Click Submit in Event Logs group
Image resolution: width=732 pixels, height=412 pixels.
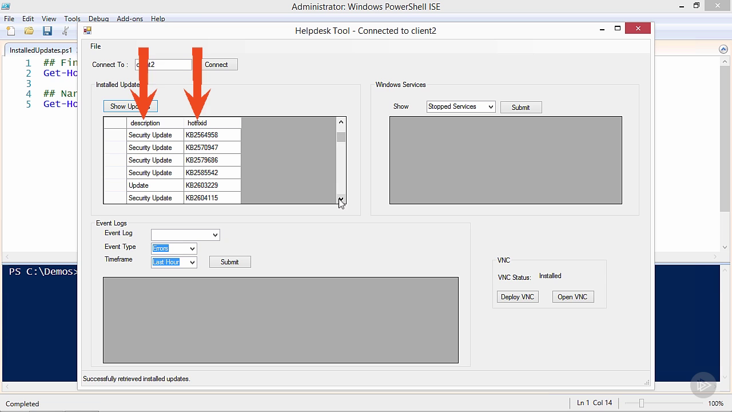[x=230, y=262]
